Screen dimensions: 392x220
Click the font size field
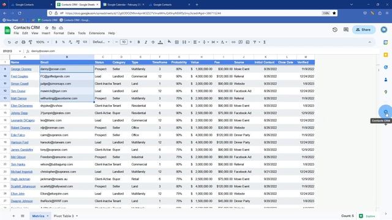click(x=124, y=42)
